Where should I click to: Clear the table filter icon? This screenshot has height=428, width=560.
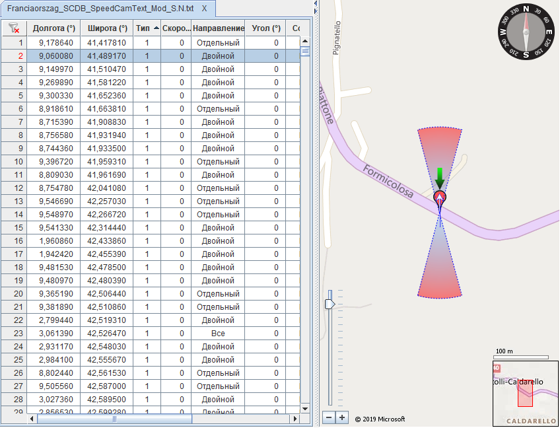(14, 28)
